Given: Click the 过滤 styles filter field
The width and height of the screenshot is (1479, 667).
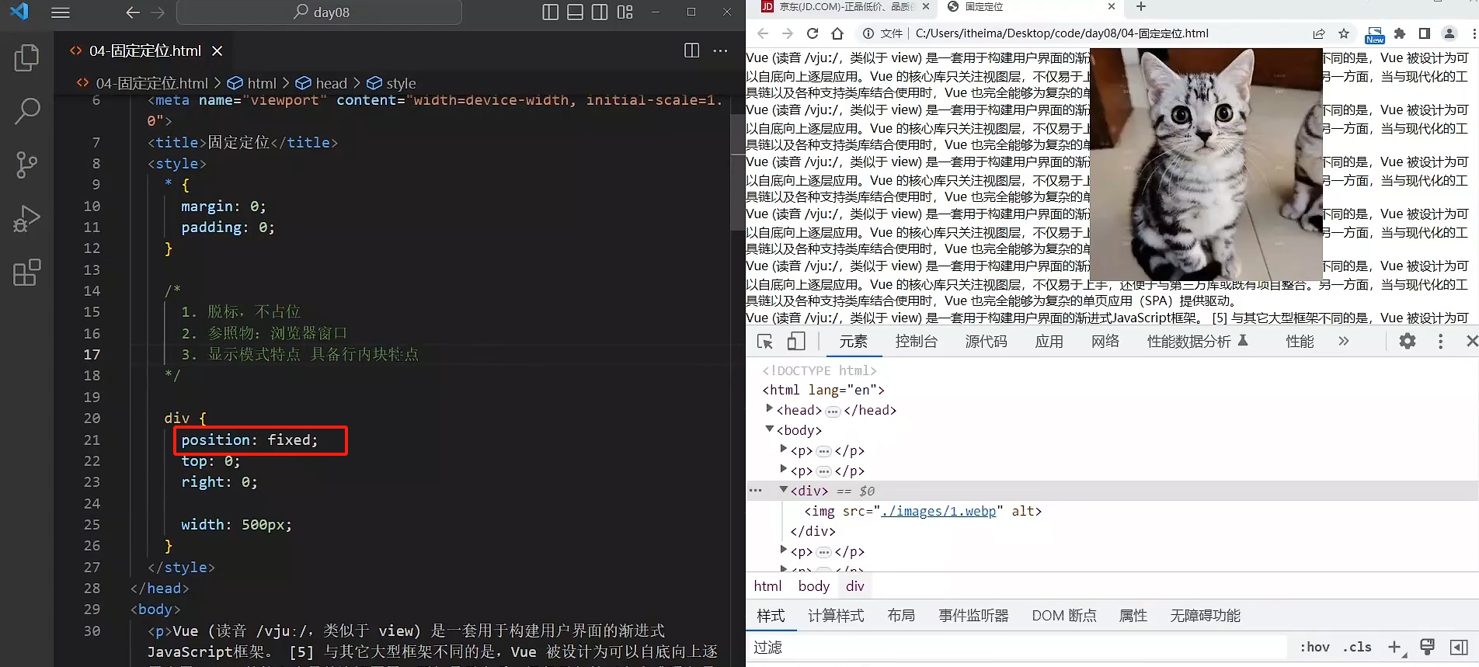Looking at the screenshot, I should (x=1018, y=648).
